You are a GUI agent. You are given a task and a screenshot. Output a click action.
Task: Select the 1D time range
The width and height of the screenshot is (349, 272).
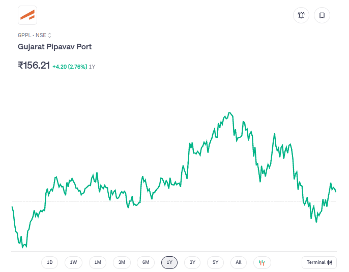(50, 262)
